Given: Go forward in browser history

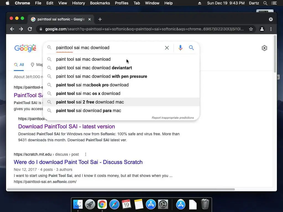Looking at the screenshot, I should pos(21,29).
